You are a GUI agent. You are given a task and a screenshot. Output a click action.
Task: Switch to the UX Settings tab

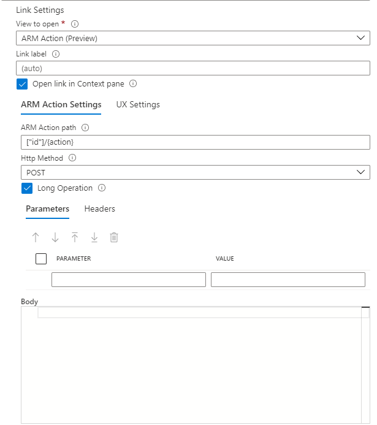(138, 105)
